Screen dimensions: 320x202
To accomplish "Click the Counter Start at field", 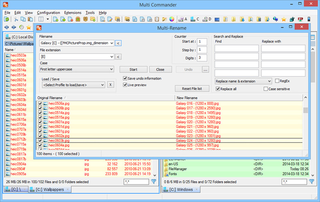I will click(x=202, y=42).
